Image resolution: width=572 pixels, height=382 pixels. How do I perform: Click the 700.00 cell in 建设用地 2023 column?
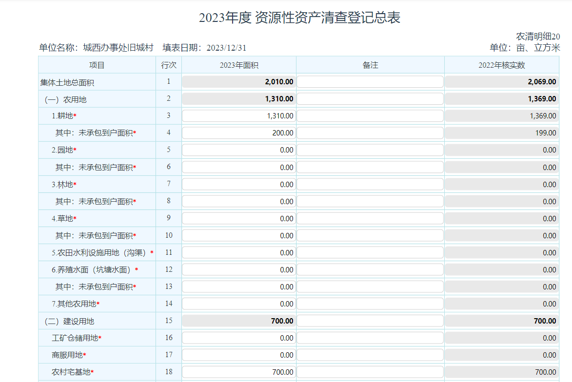[239, 321]
